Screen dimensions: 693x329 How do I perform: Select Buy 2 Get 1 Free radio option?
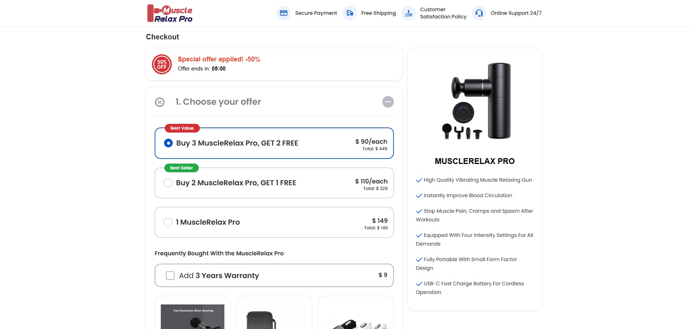[x=168, y=183]
